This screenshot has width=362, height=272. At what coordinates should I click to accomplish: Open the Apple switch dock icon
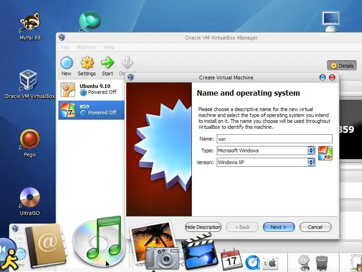click(x=271, y=263)
